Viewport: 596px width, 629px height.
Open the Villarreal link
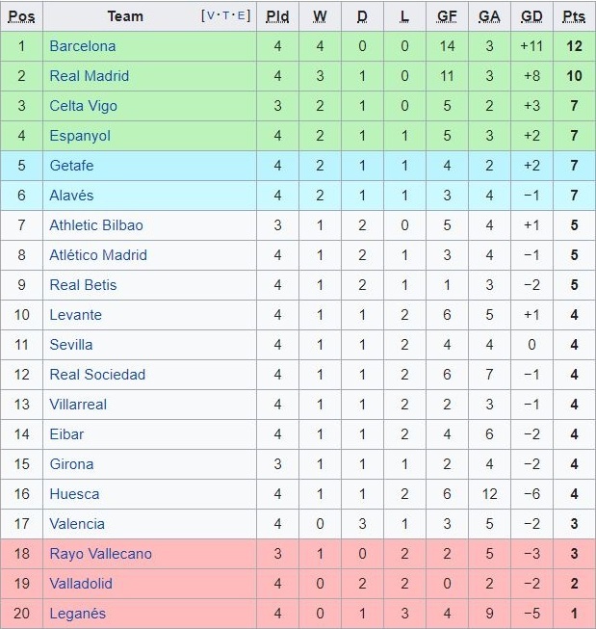tap(78, 405)
